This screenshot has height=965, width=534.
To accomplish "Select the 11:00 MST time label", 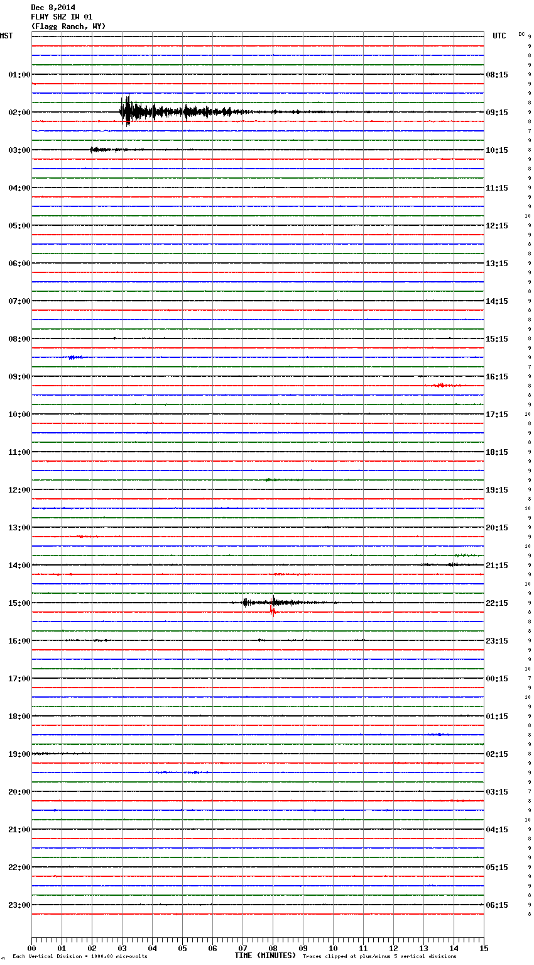I will (19, 452).
